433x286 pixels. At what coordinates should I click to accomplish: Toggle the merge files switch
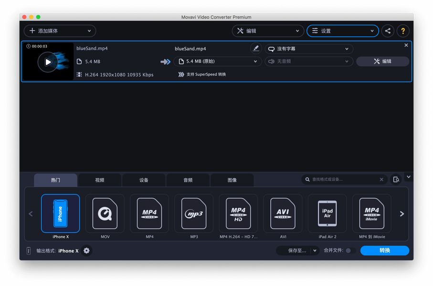350,250
